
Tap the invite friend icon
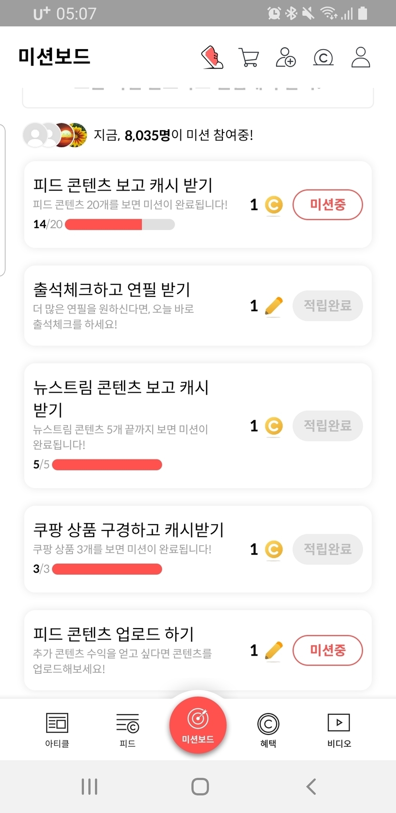[x=286, y=57]
